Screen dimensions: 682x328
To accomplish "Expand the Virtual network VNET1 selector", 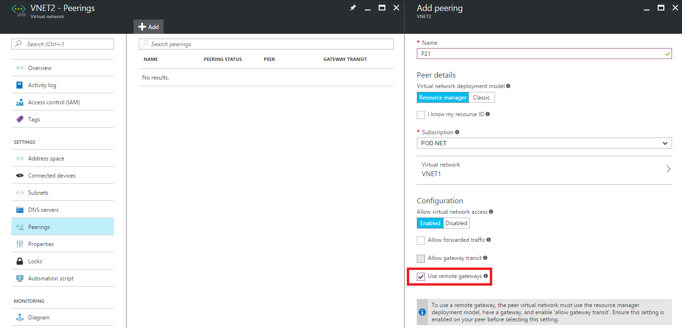I will coord(544,169).
